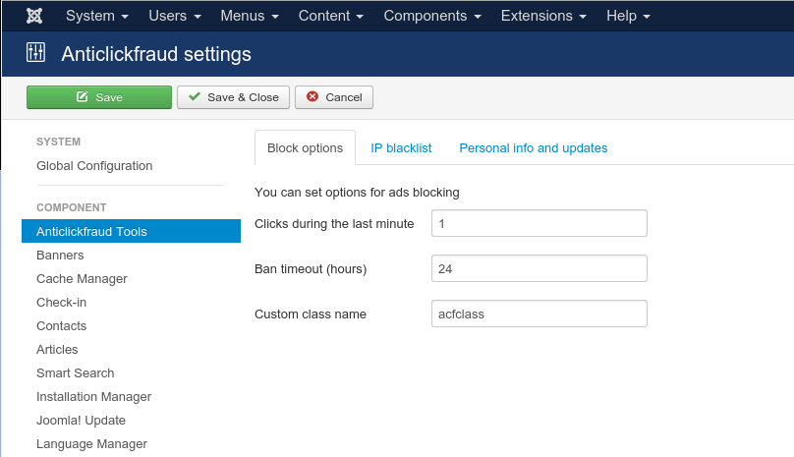Focus the Ban timeout hours field
The height and width of the screenshot is (457, 794).
pos(539,268)
